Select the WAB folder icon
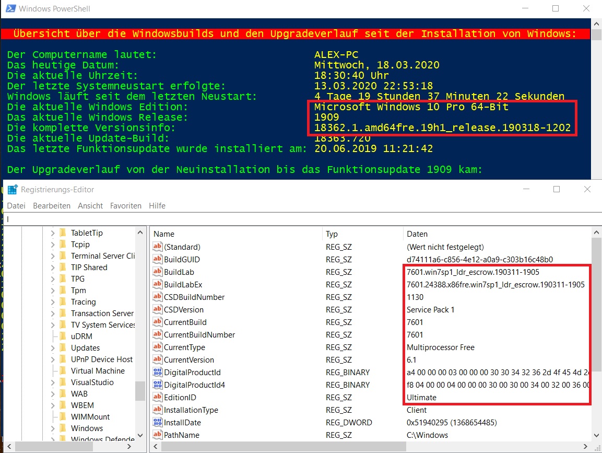The height and width of the screenshot is (453, 602). click(x=63, y=394)
